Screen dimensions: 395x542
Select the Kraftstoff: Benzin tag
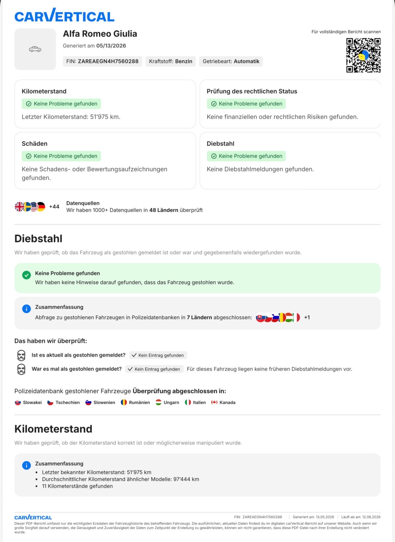[171, 61]
